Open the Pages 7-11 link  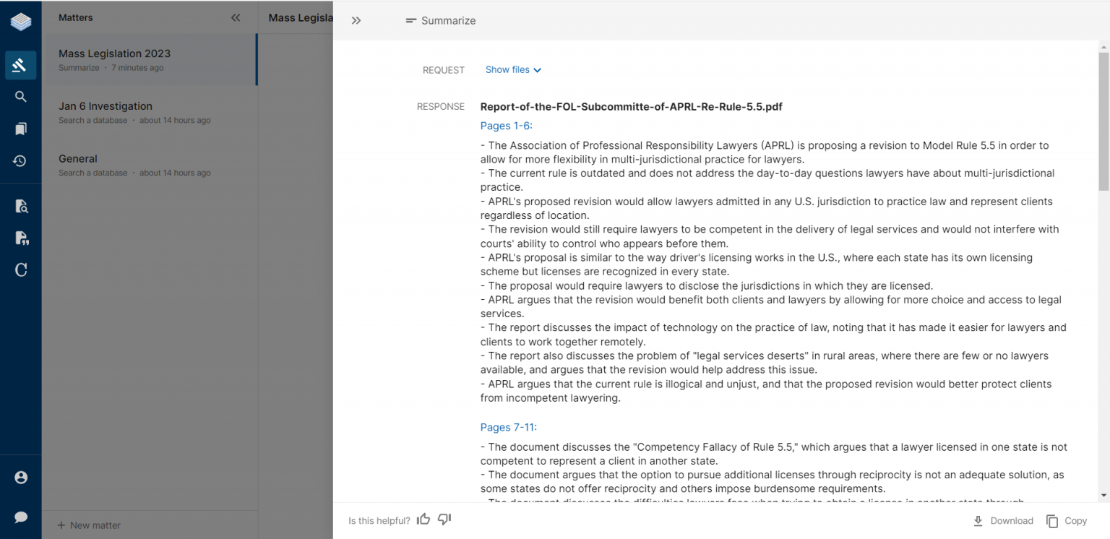click(x=509, y=427)
